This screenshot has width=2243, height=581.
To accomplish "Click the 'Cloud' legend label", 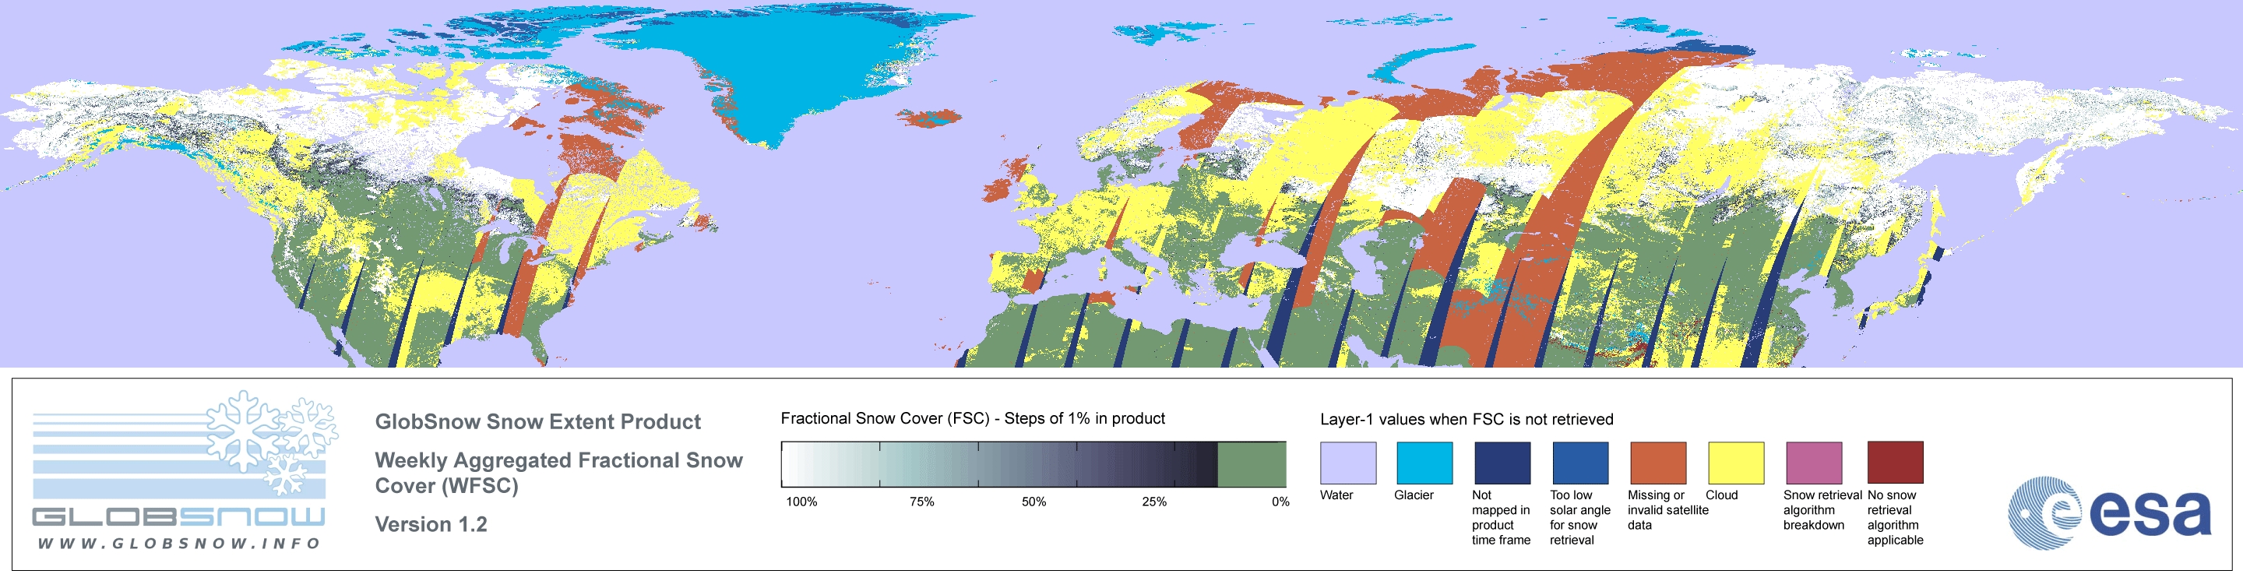I will point(1721,495).
